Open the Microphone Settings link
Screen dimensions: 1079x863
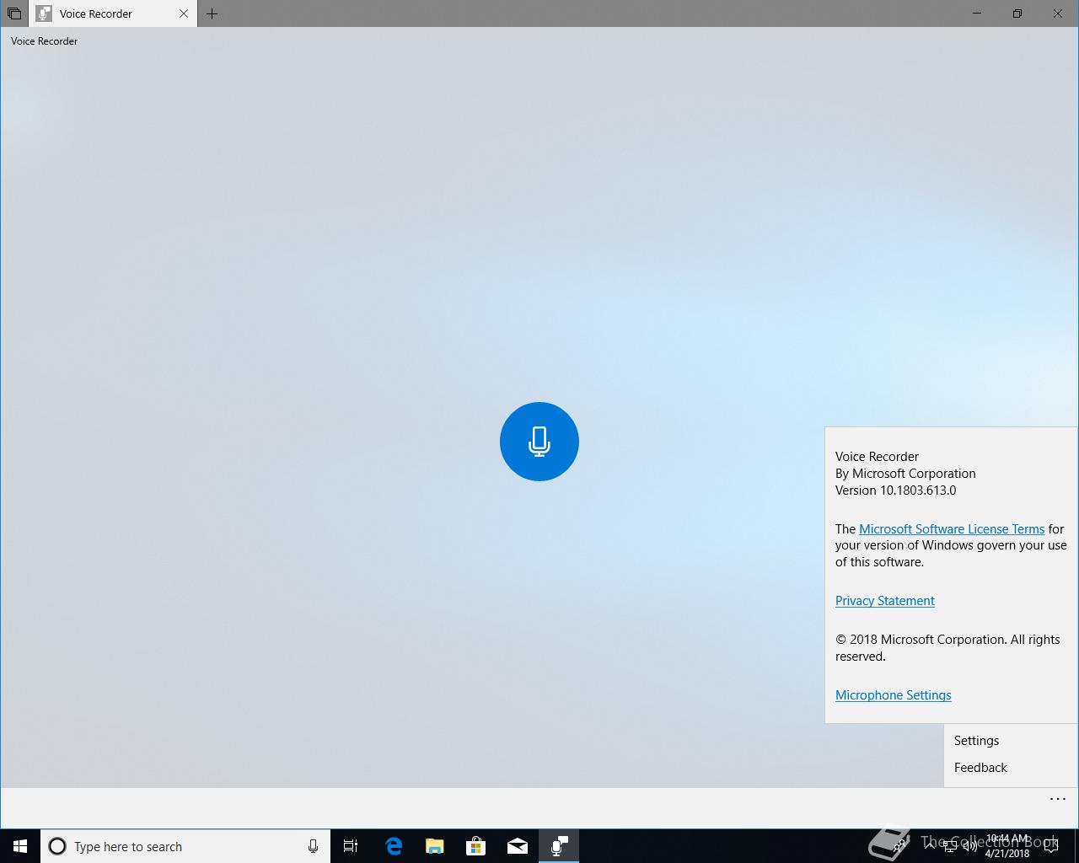coord(894,694)
